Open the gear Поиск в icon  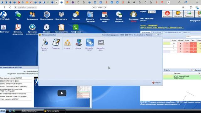coord(47,29)
